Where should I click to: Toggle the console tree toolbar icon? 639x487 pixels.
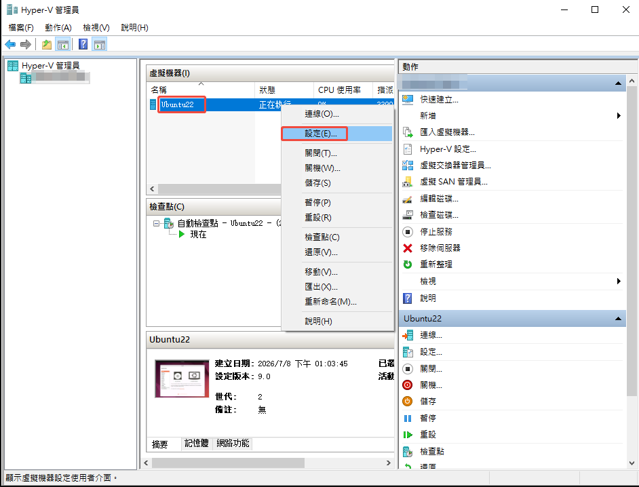point(63,44)
